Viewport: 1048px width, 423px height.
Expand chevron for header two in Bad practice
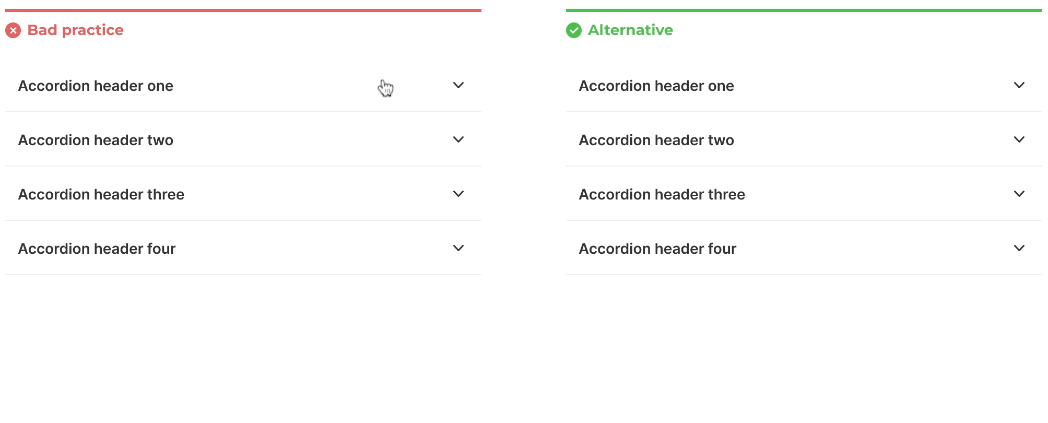pos(458,139)
